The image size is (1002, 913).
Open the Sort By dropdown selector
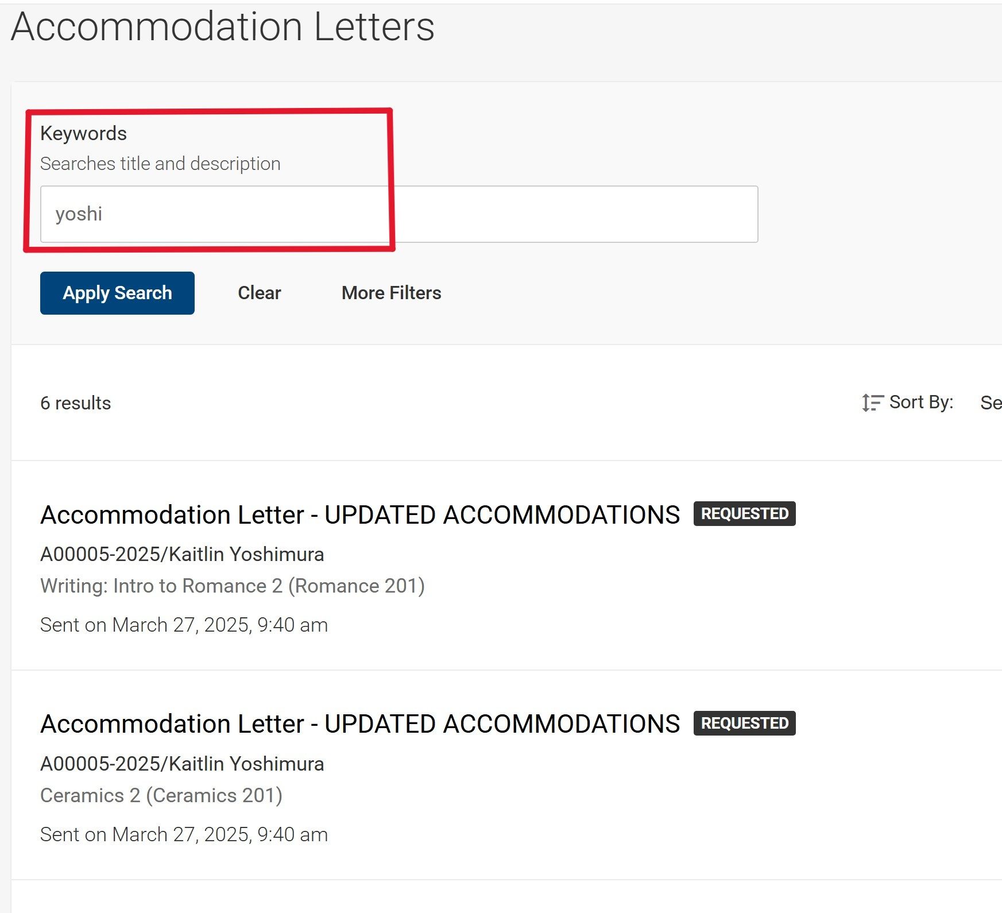pos(991,403)
